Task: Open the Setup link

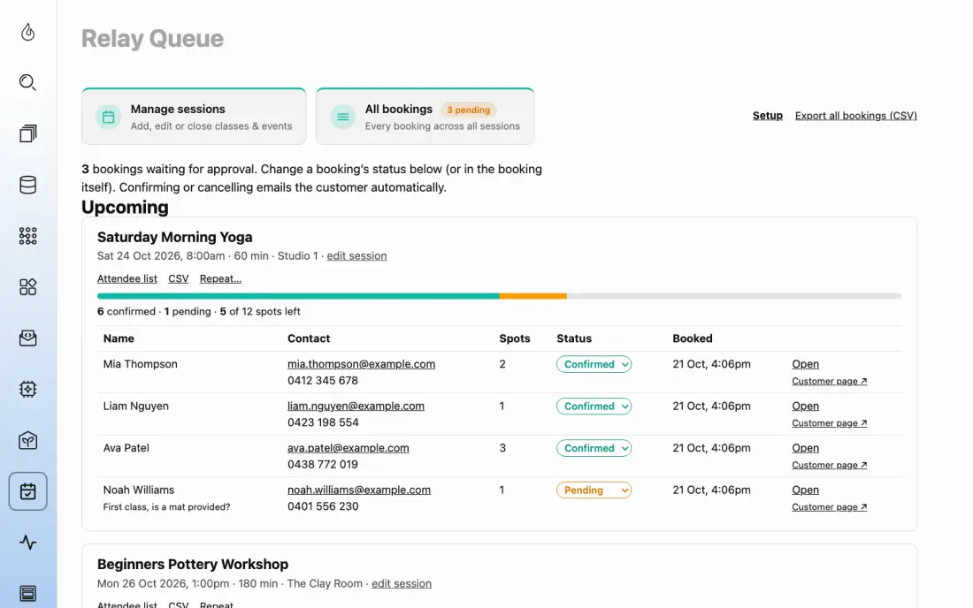Action: tap(768, 115)
